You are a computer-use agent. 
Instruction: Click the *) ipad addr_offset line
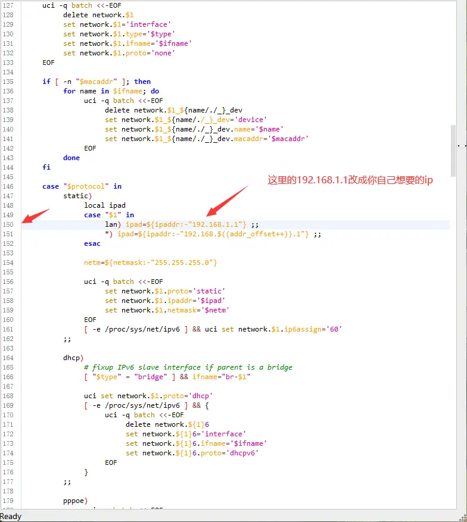[x=213, y=235]
